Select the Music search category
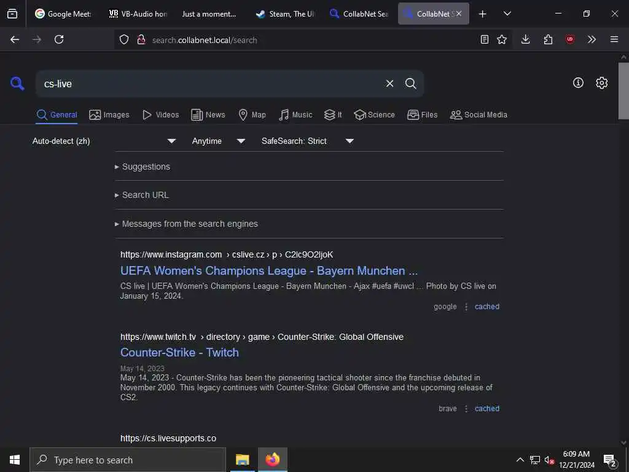 pyautogui.click(x=295, y=115)
